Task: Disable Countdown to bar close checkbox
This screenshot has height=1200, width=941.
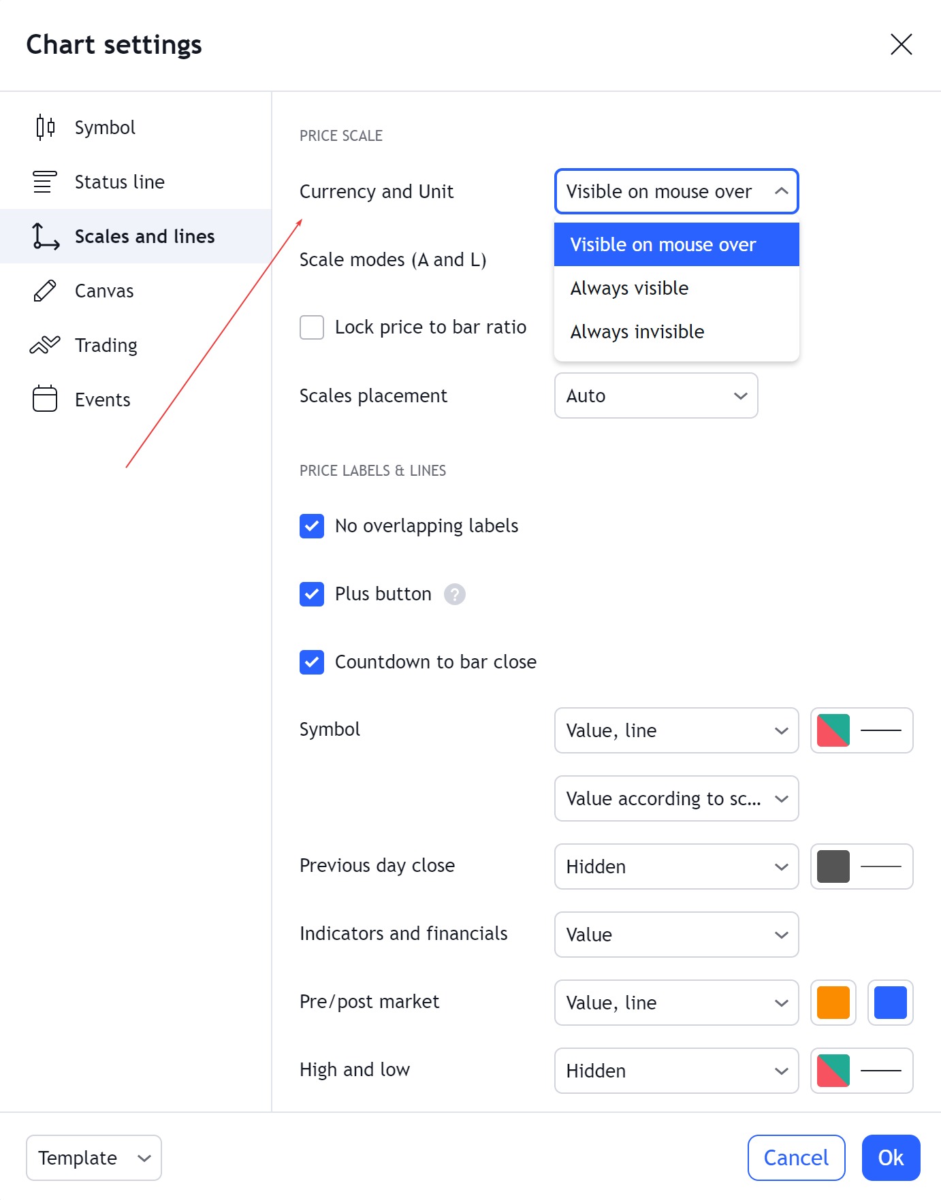Action: [x=312, y=662]
